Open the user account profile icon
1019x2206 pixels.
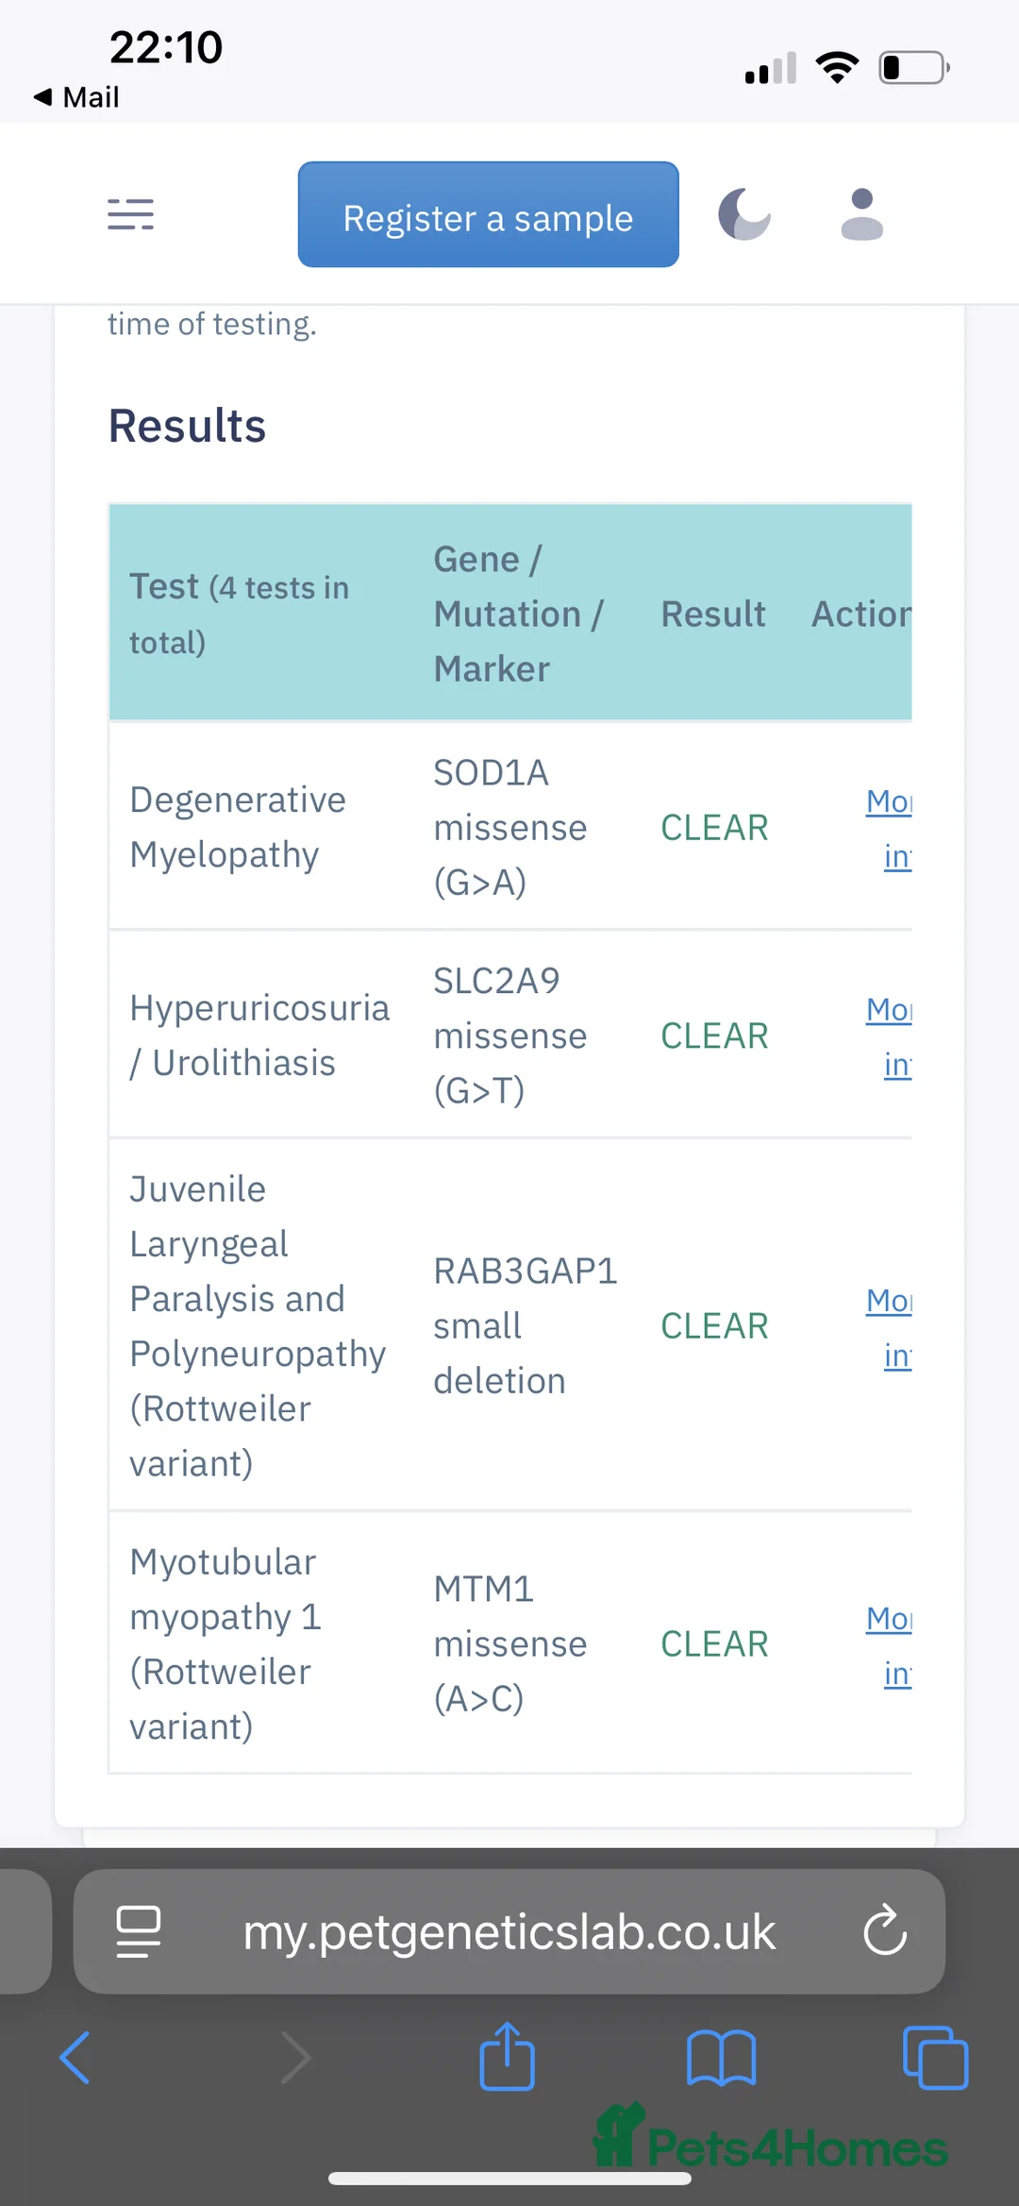coord(861,214)
